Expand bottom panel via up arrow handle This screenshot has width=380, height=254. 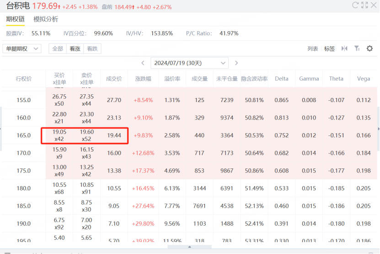[189, 247]
